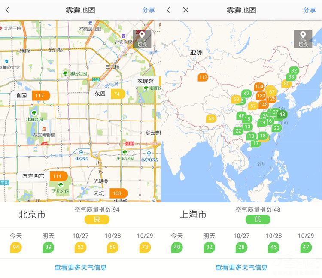Select the orange 112 marker in western China

pyautogui.click(x=203, y=77)
